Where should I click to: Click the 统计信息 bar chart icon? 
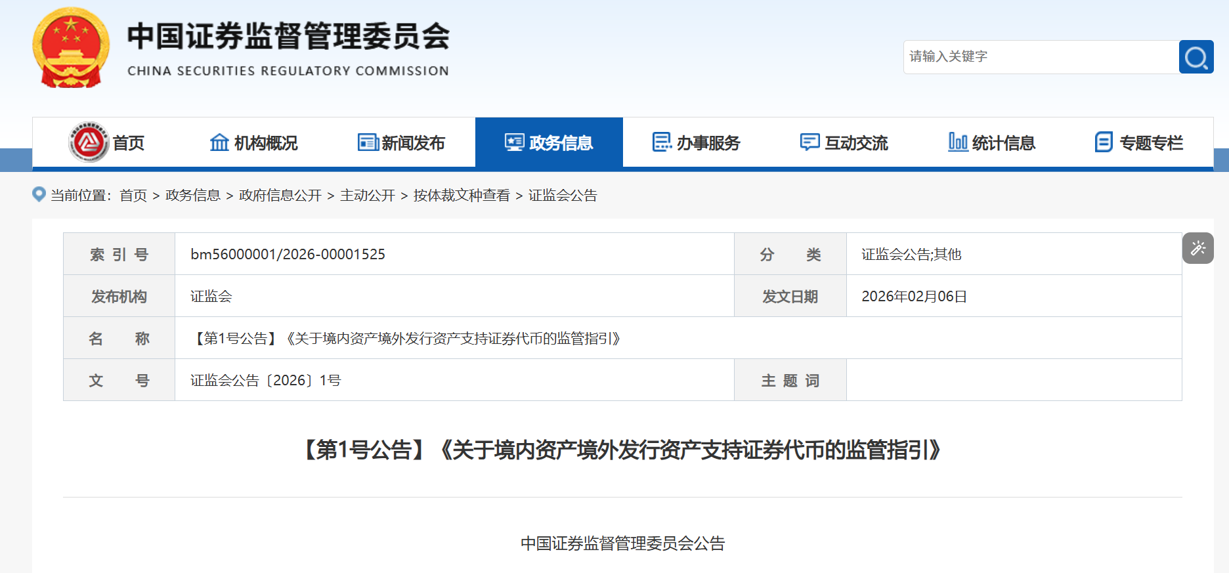tap(958, 142)
